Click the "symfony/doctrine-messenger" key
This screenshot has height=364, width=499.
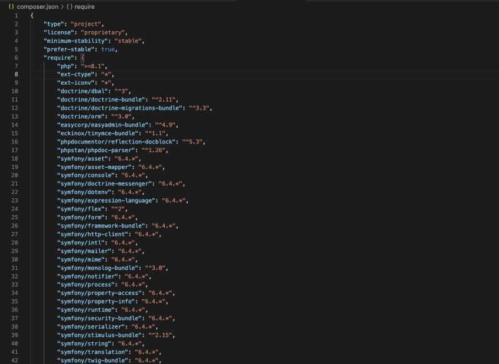pyautogui.click(x=104, y=184)
